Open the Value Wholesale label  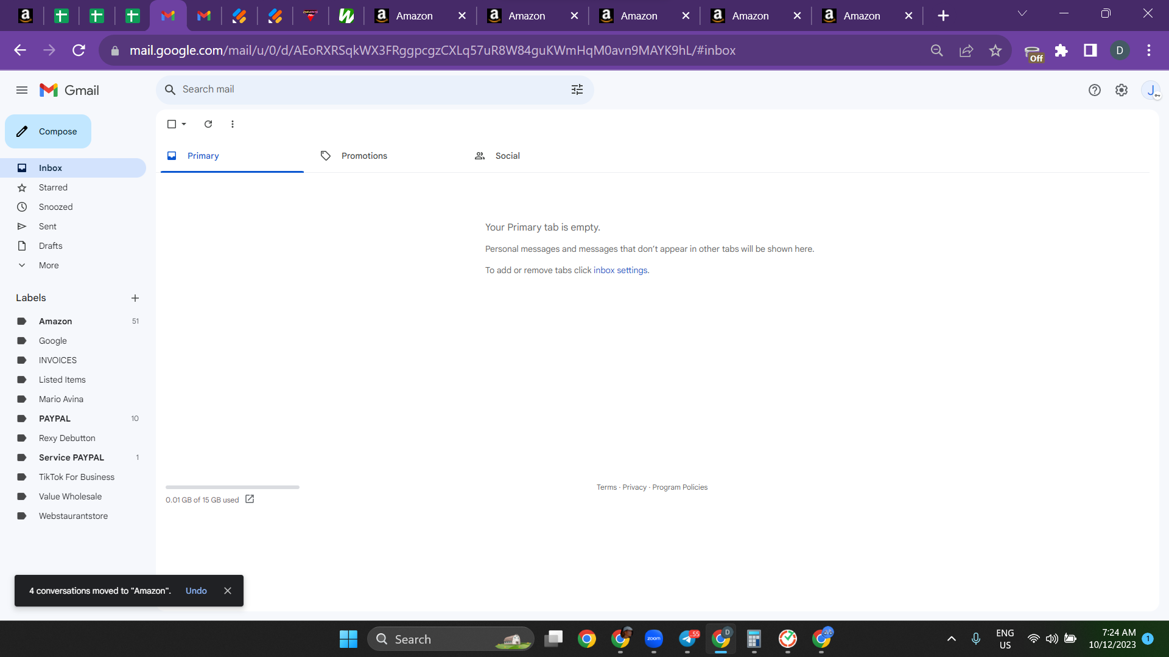pos(73,496)
